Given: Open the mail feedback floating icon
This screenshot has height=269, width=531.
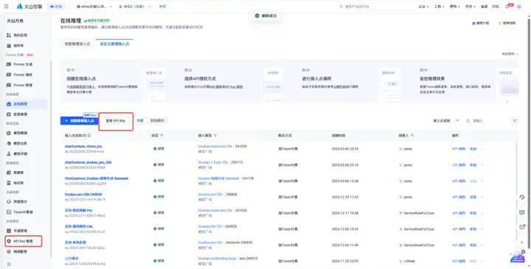Looking at the screenshot, I should click(522, 227).
